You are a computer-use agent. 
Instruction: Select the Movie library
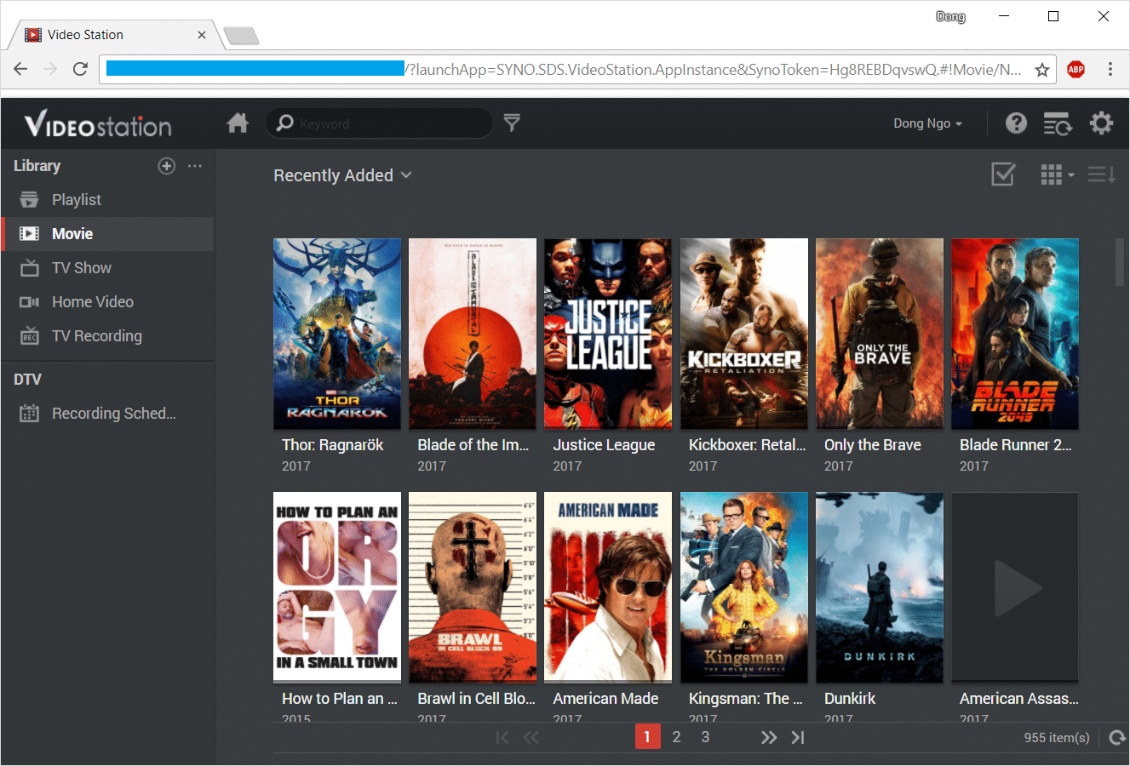(x=107, y=234)
